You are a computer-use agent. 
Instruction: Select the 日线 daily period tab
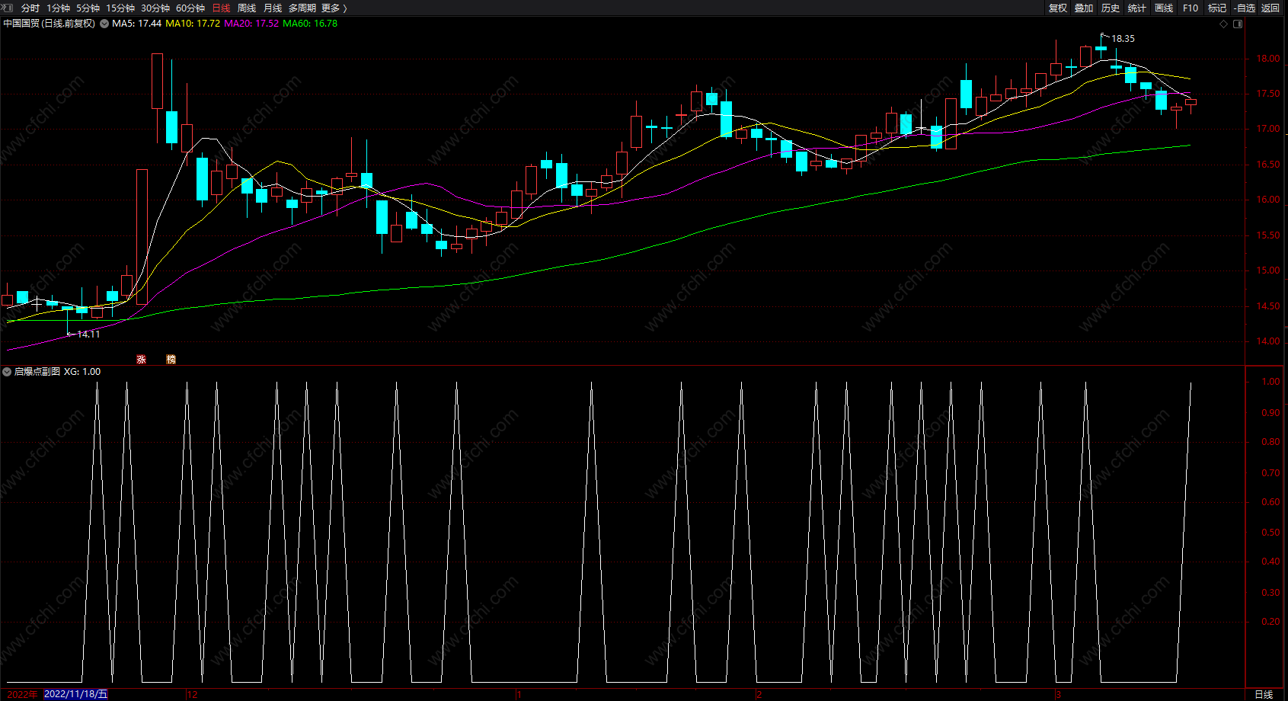click(221, 8)
